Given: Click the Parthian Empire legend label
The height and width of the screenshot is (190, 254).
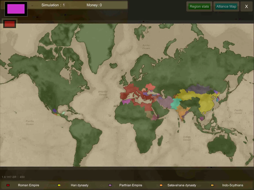Looking at the screenshot, I should coord(131,185).
